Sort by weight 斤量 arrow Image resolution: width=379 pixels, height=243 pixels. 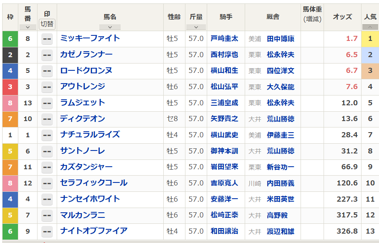point(196,27)
